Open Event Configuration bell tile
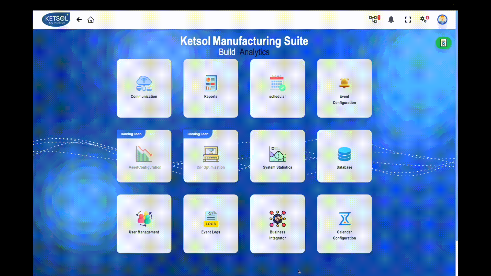Image resolution: width=491 pixels, height=276 pixels. pos(344,88)
